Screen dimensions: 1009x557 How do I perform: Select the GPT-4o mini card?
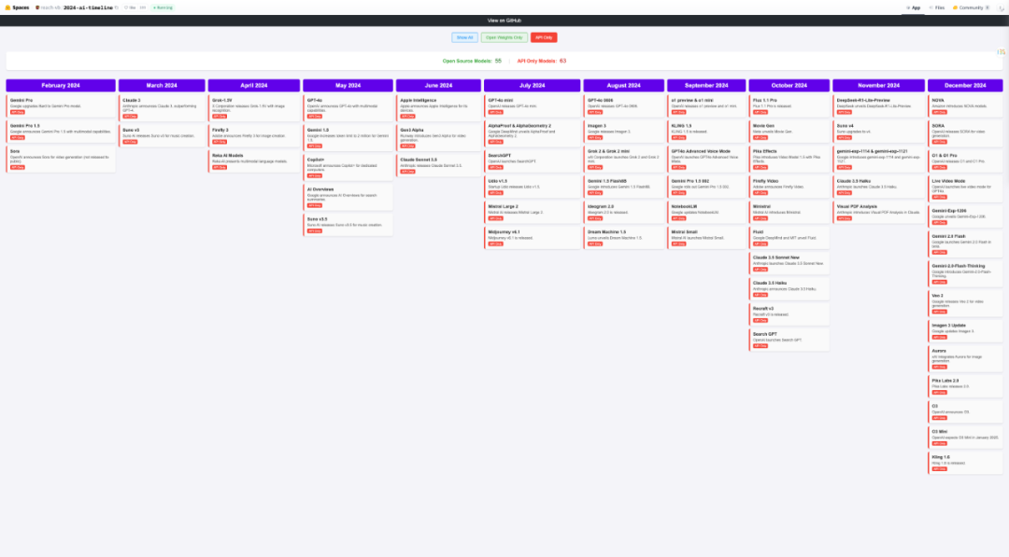[533, 106]
